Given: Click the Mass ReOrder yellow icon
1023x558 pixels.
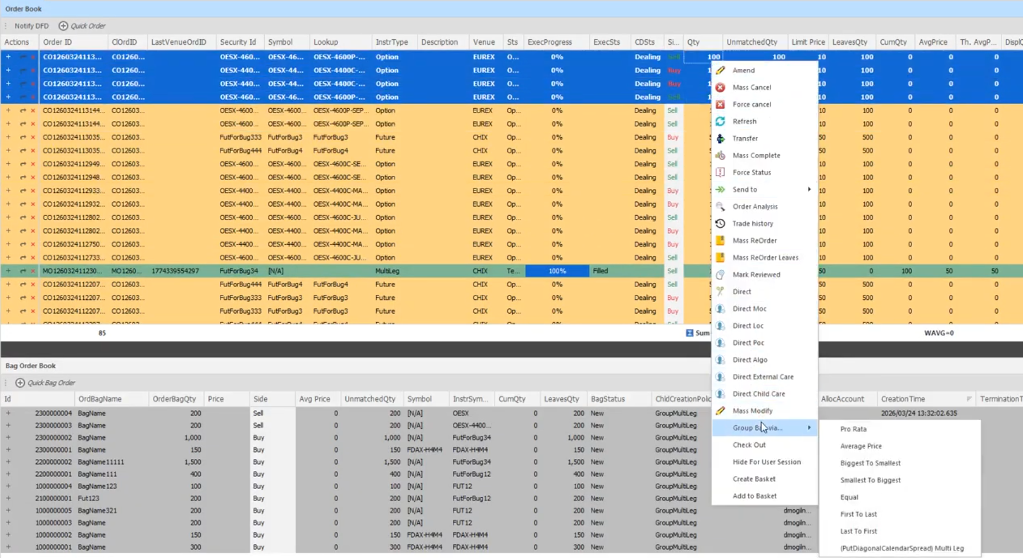Looking at the screenshot, I should (x=720, y=240).
